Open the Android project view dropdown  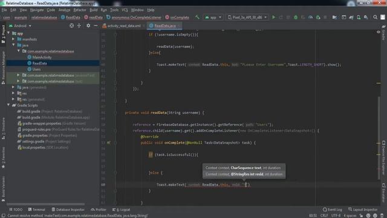pyautogui.click(x=20, y=25)
